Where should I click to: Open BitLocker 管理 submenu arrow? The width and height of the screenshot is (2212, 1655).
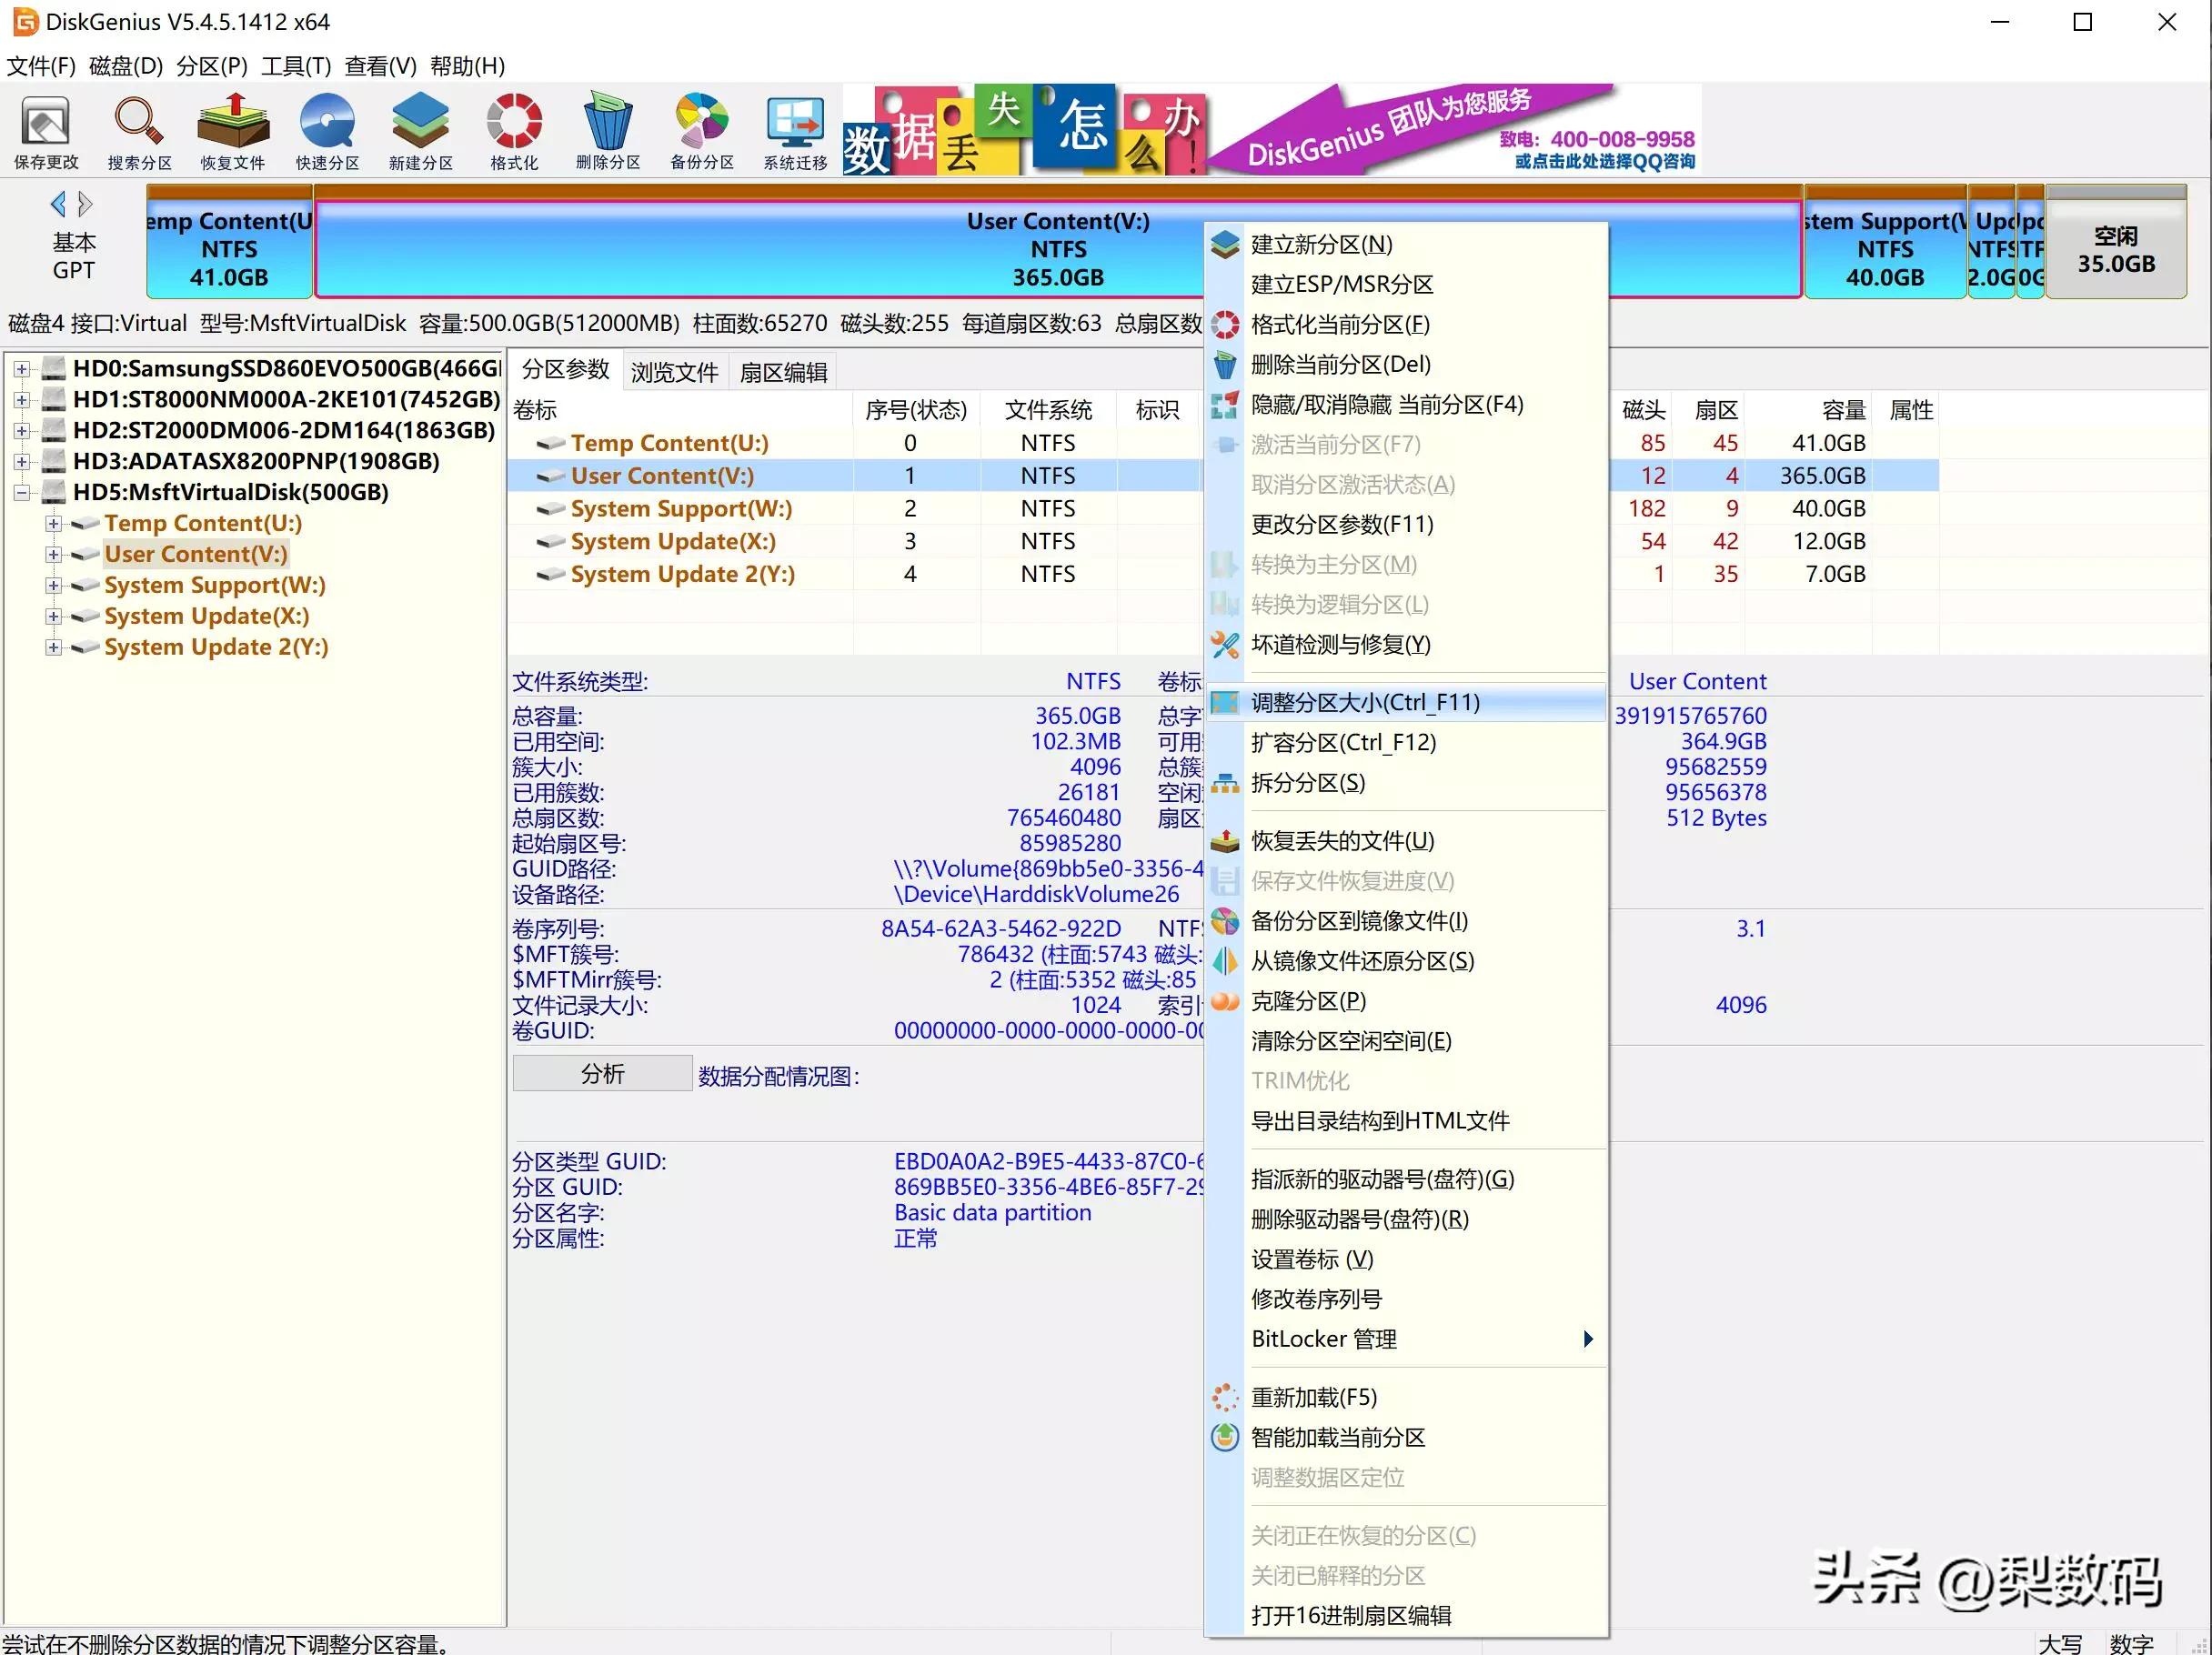click(1587, 1339)
